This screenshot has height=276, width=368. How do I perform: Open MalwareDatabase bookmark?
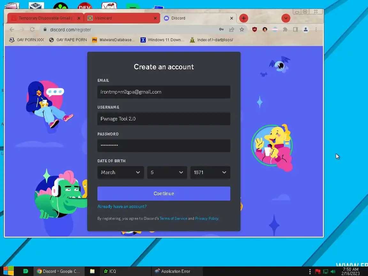114,40
